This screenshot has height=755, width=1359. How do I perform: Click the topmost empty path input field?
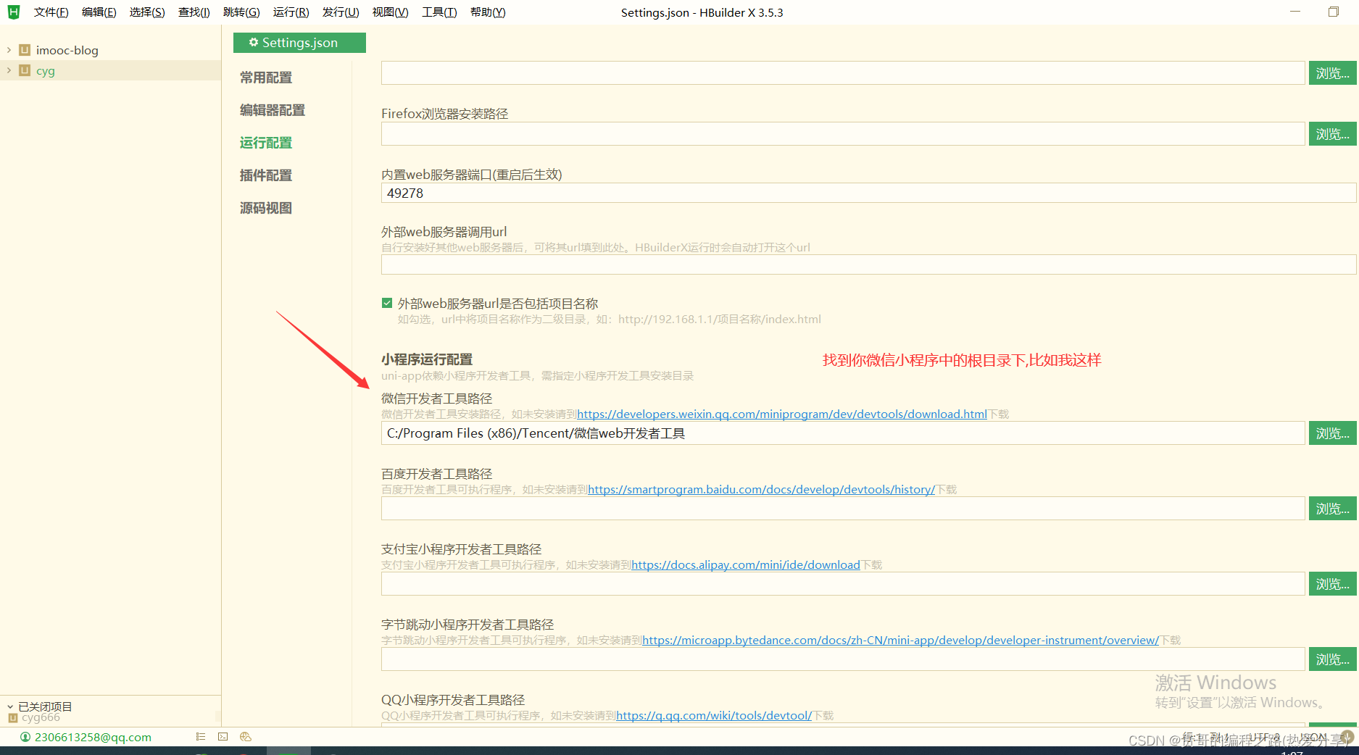tap(843, 73)
